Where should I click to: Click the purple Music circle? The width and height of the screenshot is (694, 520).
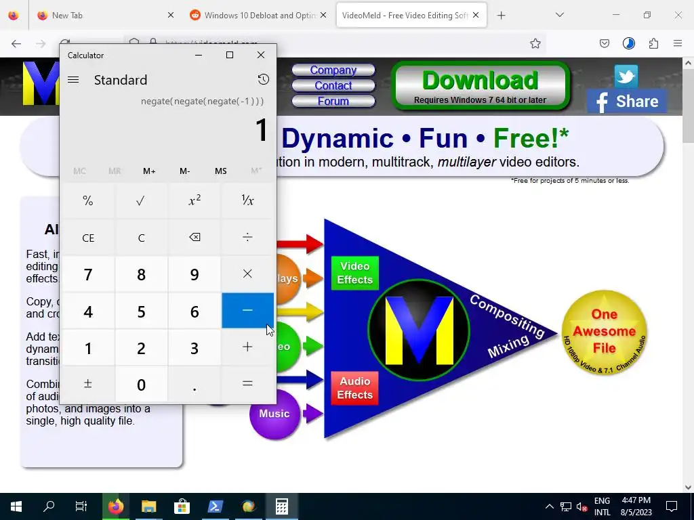pos(274,414)
